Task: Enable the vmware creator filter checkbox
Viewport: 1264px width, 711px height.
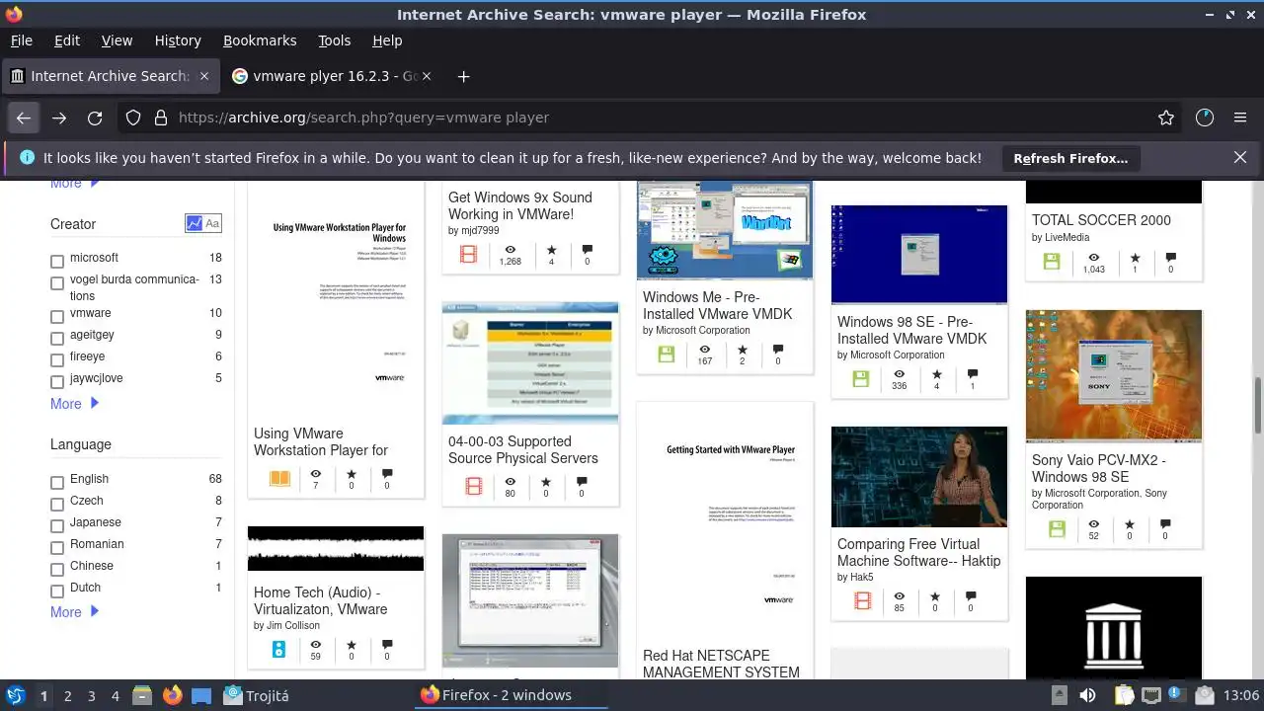Action: point(57,317)
